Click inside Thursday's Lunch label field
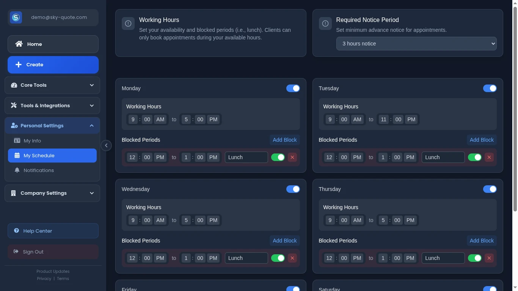Screen dimensions: 518x291 (x=443, y=258)
